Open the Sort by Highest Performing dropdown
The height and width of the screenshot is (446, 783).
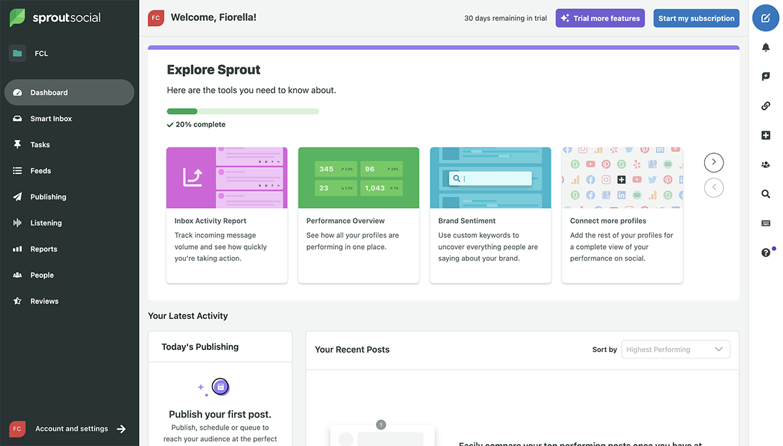(675, 349)
